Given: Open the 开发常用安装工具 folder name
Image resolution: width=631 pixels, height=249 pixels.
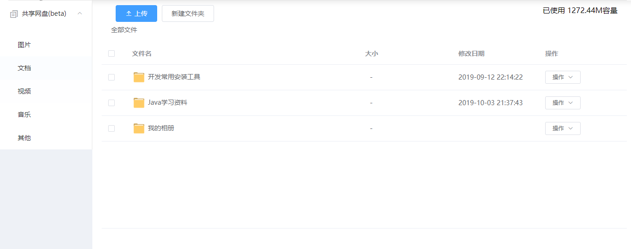Looking at the screenshot, I should click(x=174, y=77).
